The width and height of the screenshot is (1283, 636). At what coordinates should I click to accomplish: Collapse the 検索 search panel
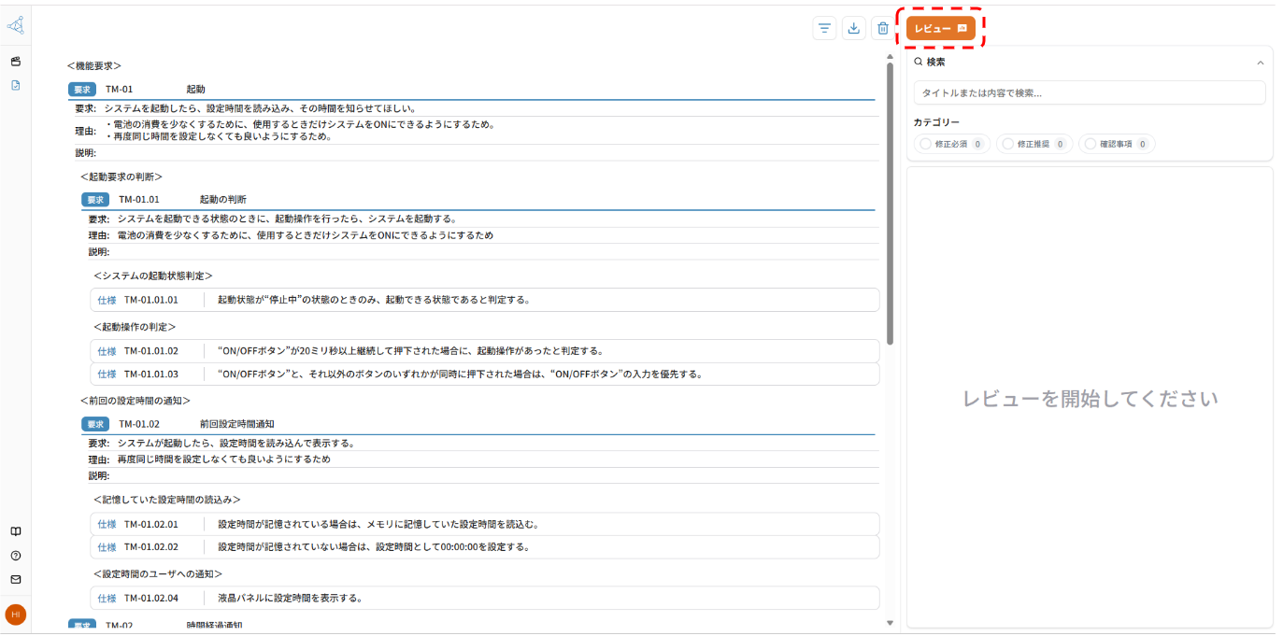(x=1261, y=61)
